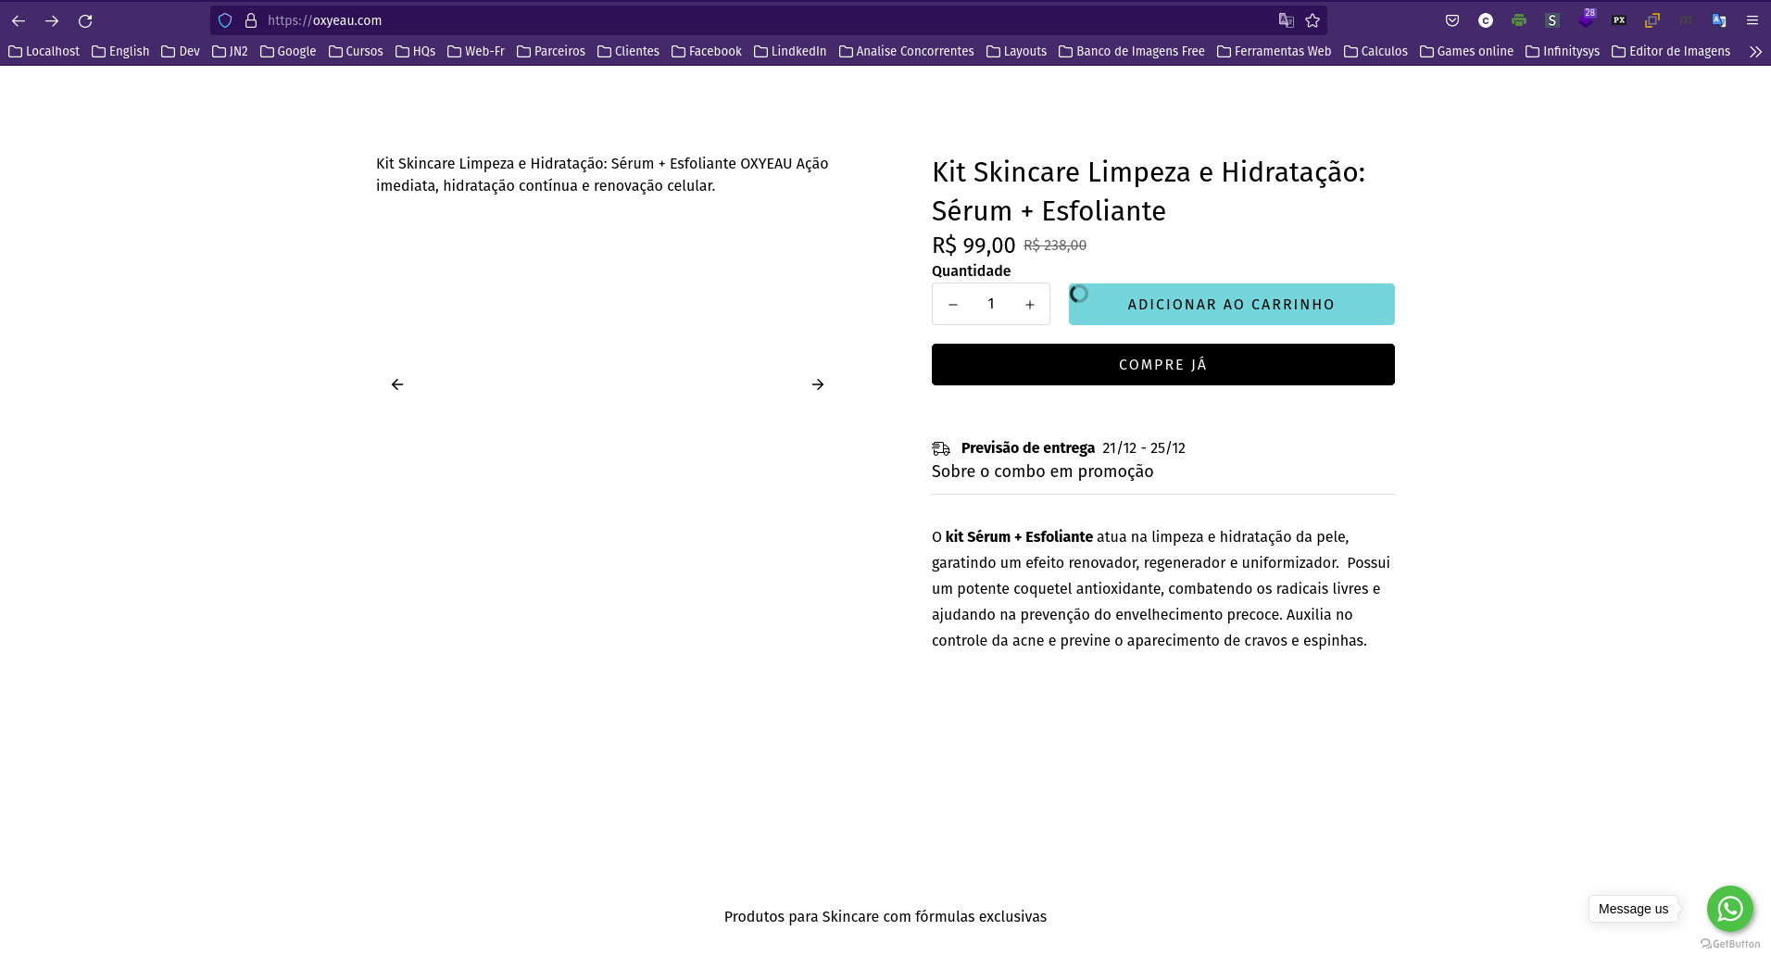This screenshot has height=956, width=1771.
Task: Open the Calculos bookmark folder
Action: 1376,52
